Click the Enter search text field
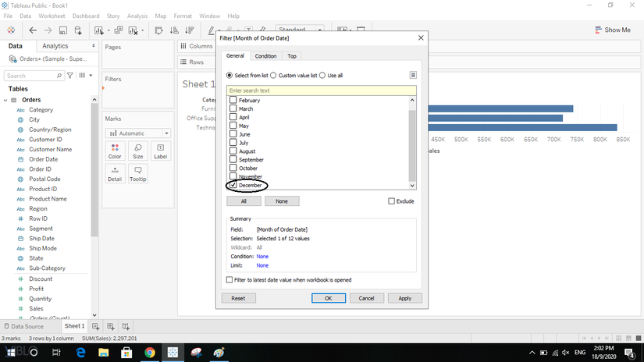 click(x=321, y=90)
